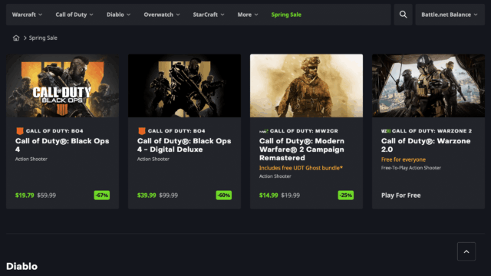491x276 pixels.
Task: Expand the More dropdown menu
Action: [248, 15]
